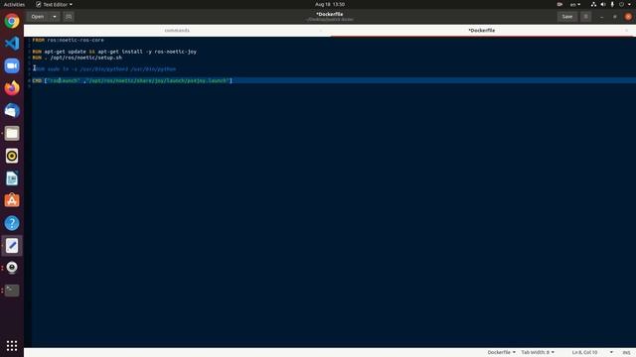
Task: Open LibreOffice Writer from the dock
Action: (x=12, y=178)
